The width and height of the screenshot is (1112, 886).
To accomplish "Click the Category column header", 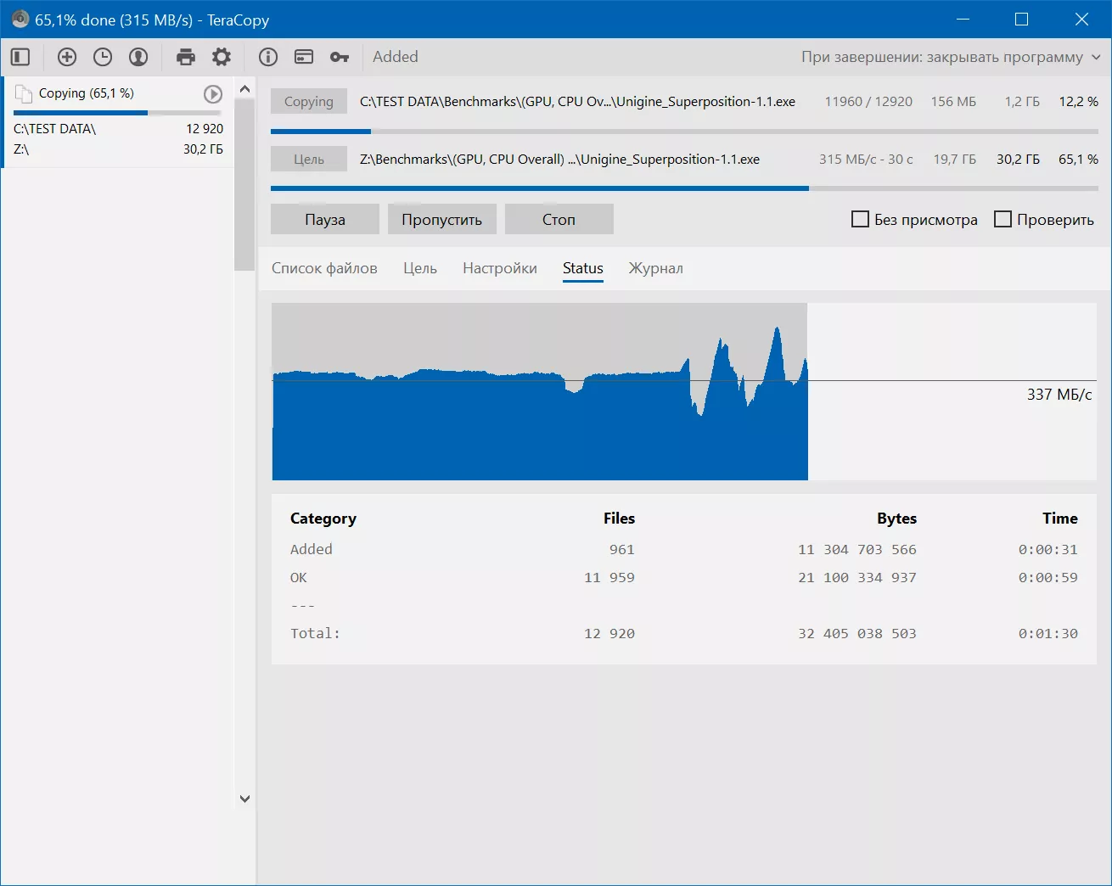I will click(323, 519).
